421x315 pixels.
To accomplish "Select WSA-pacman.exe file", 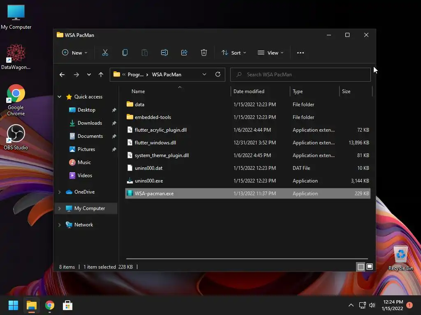I will (248, 194).
